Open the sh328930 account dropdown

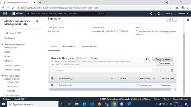pyautogui.click(x=183, y=14)
